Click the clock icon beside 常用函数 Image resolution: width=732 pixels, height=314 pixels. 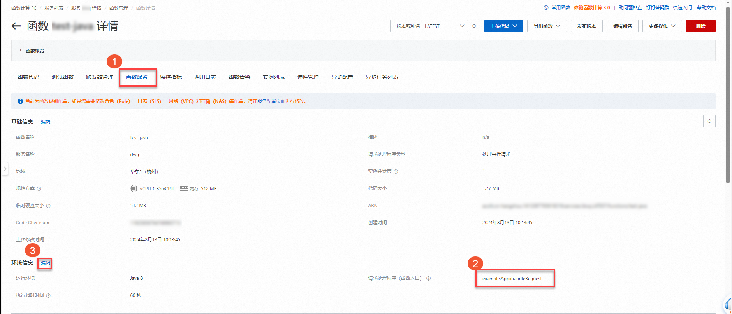coord(546,8)
